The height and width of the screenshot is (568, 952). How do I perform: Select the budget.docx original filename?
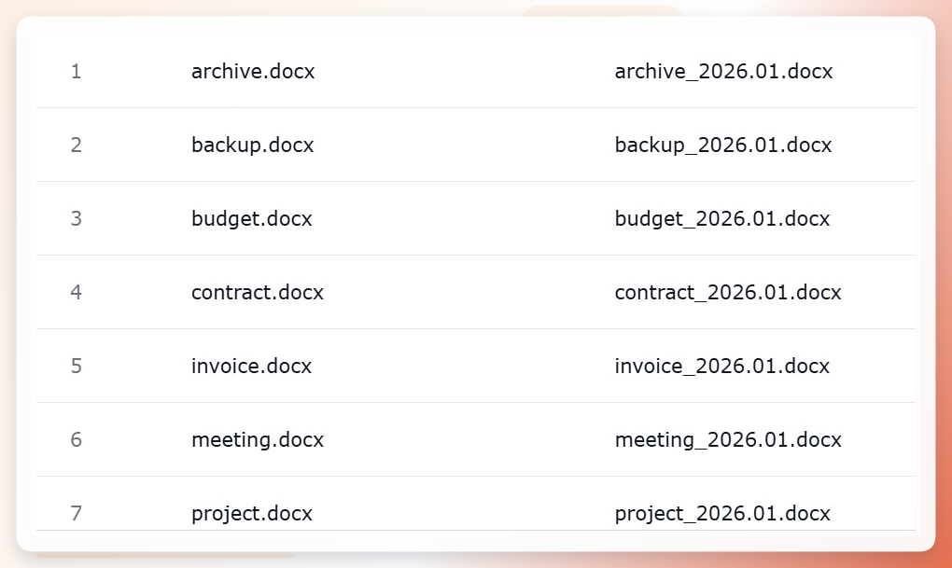click(251, 219)
